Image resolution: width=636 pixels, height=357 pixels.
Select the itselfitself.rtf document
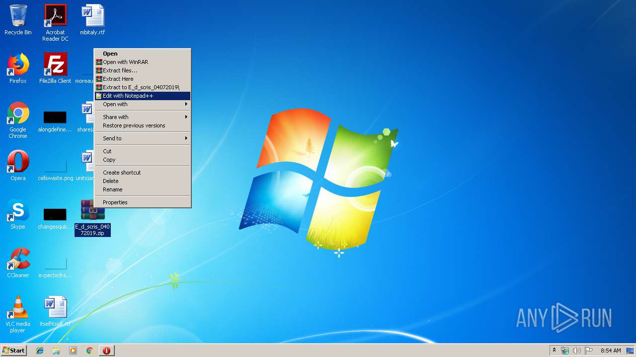(x=55, y=311)
